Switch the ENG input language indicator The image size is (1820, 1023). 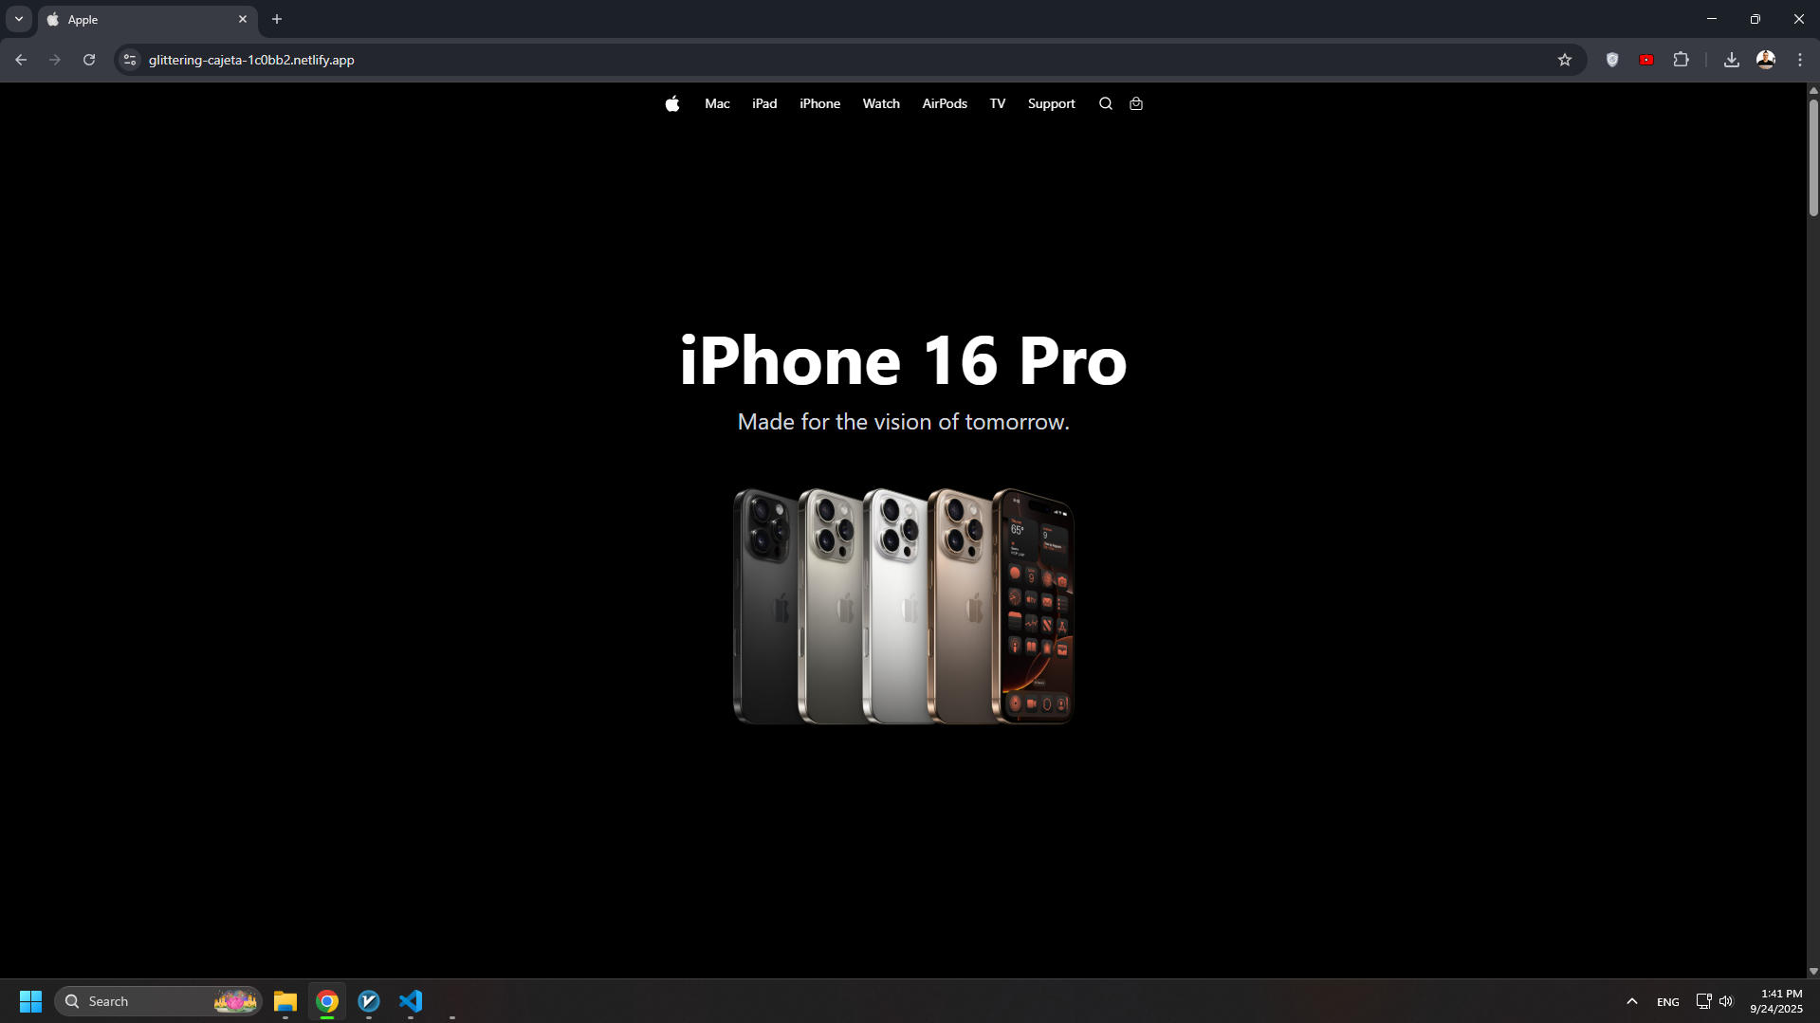(1668, 1002)
